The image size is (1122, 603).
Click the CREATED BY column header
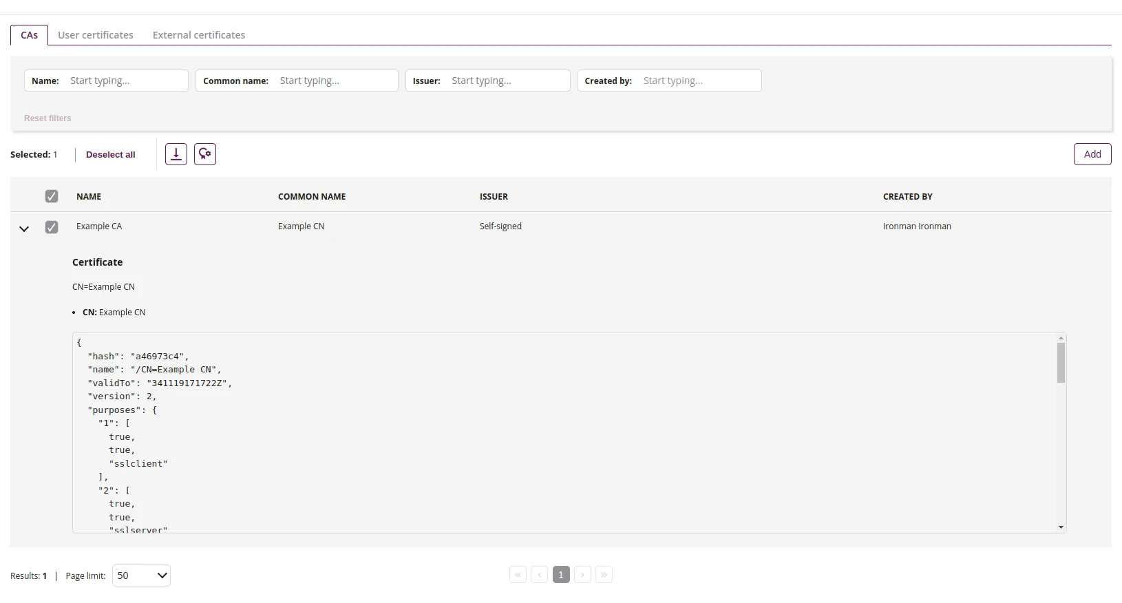[x=908, y=197]
